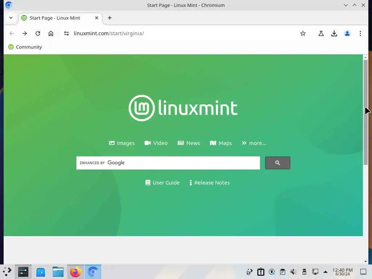Close the Start Page tab

(97, 18)
